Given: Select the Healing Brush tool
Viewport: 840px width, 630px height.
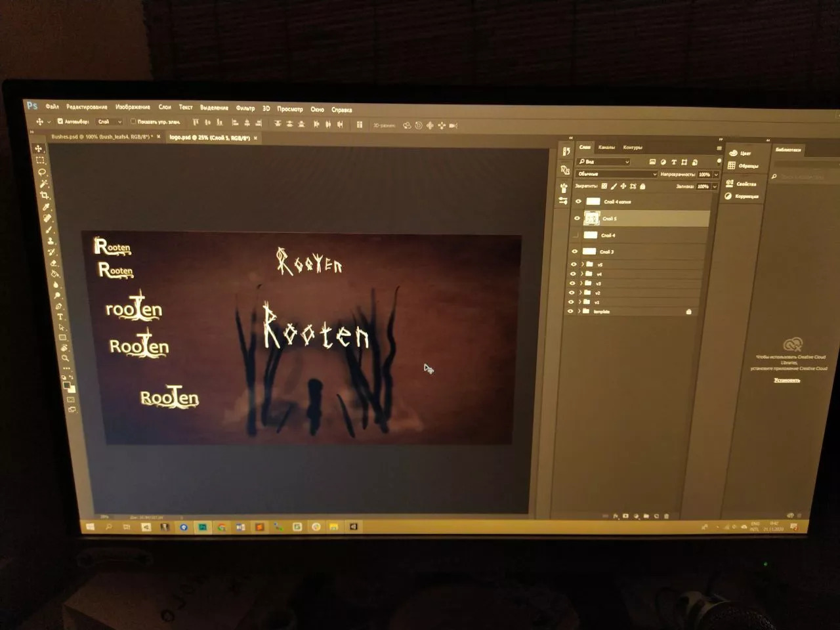Looking at the screenshot, I should pyautogui.click(x=47, y=218).
